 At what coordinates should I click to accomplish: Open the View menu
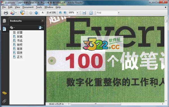pyautogui.click(x=17, y=7)
